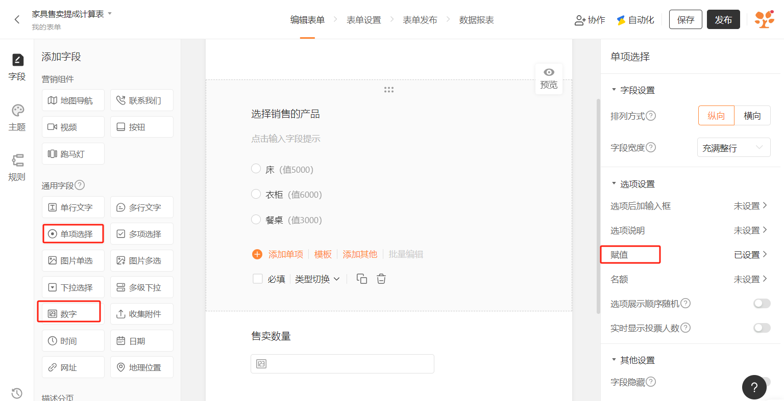Open the history clock icon
This screenshot has width=784, height=401.
pos(17,393)
